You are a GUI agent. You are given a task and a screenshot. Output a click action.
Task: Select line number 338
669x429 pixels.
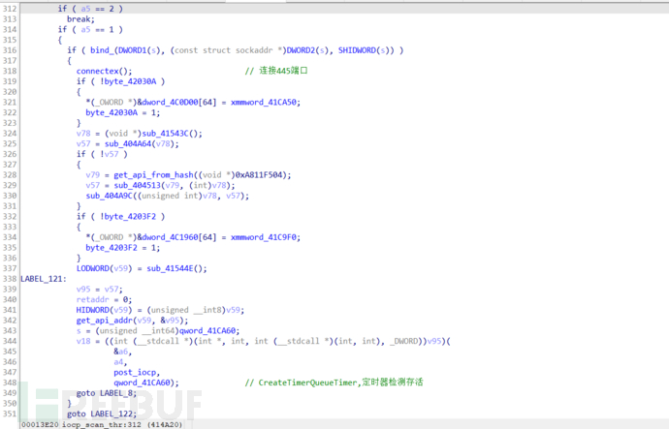[x=10, y=279]
